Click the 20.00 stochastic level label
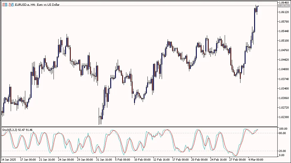Viewport: 291px width, 163px height. tap(282, 151)
